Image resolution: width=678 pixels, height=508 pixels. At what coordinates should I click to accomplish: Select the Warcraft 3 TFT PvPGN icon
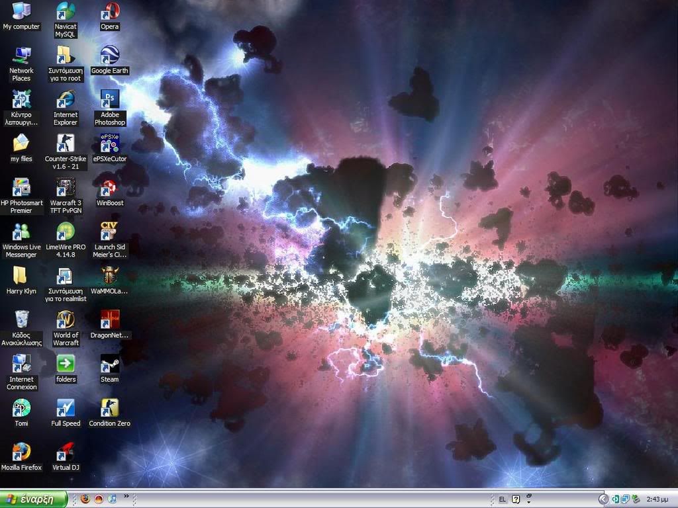66,188
